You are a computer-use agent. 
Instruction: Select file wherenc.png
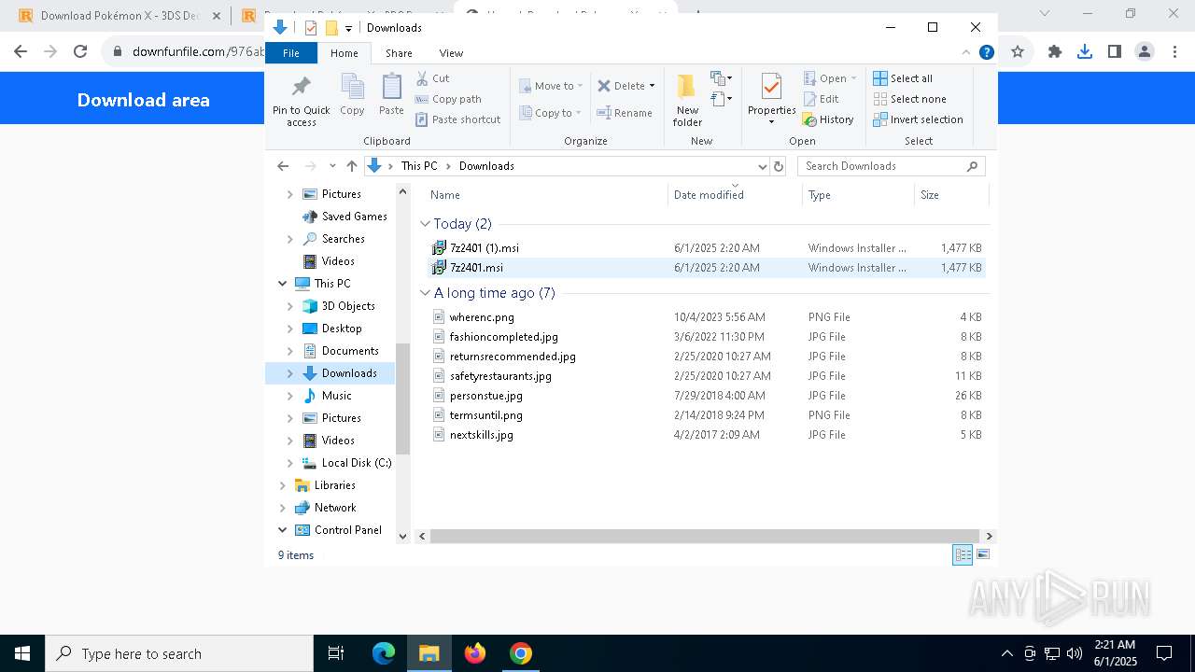pos(482,317)
